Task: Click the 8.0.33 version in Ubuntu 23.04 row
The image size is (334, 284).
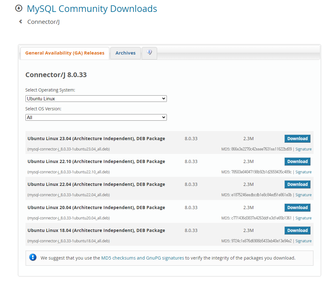Action: click(191, 139)
